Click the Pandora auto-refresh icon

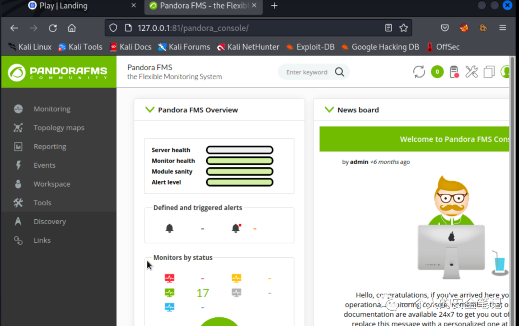[x=419, y=72]
